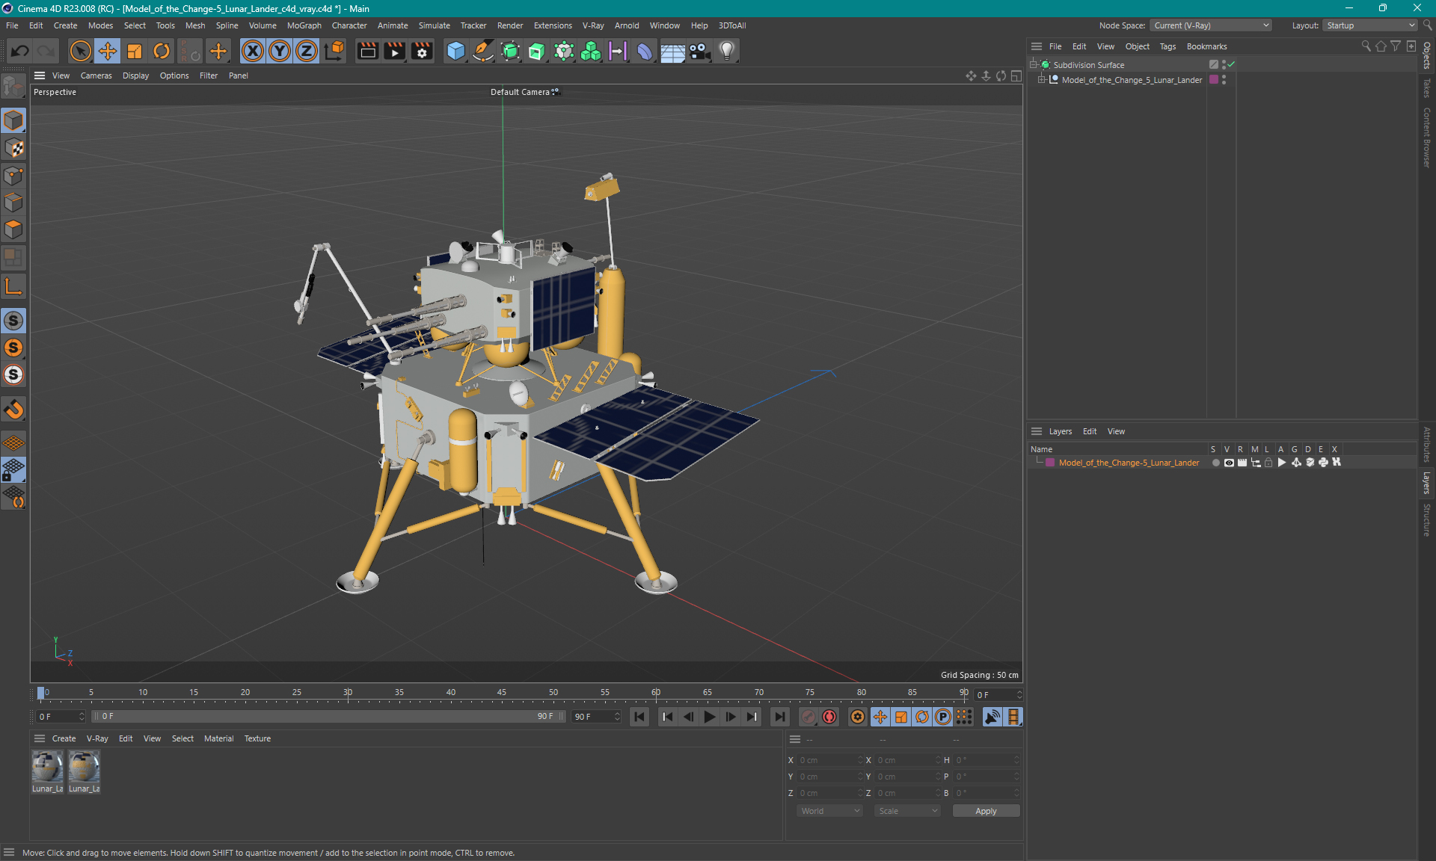Render view with clapperboard icon
Screen dimensions: 1436x861
[367, 51]
